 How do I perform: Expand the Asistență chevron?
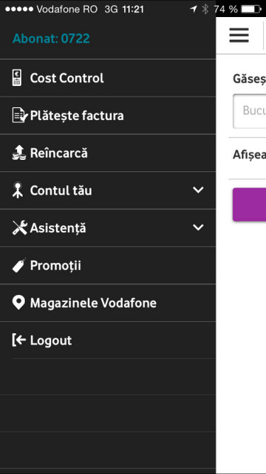pos(198,227)
